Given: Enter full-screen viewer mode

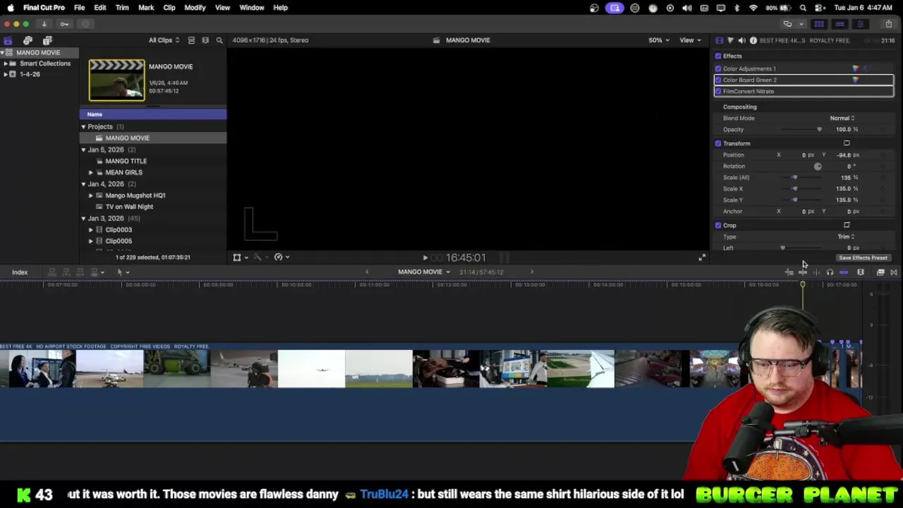Looking at the screenshot, I should 701,258.
